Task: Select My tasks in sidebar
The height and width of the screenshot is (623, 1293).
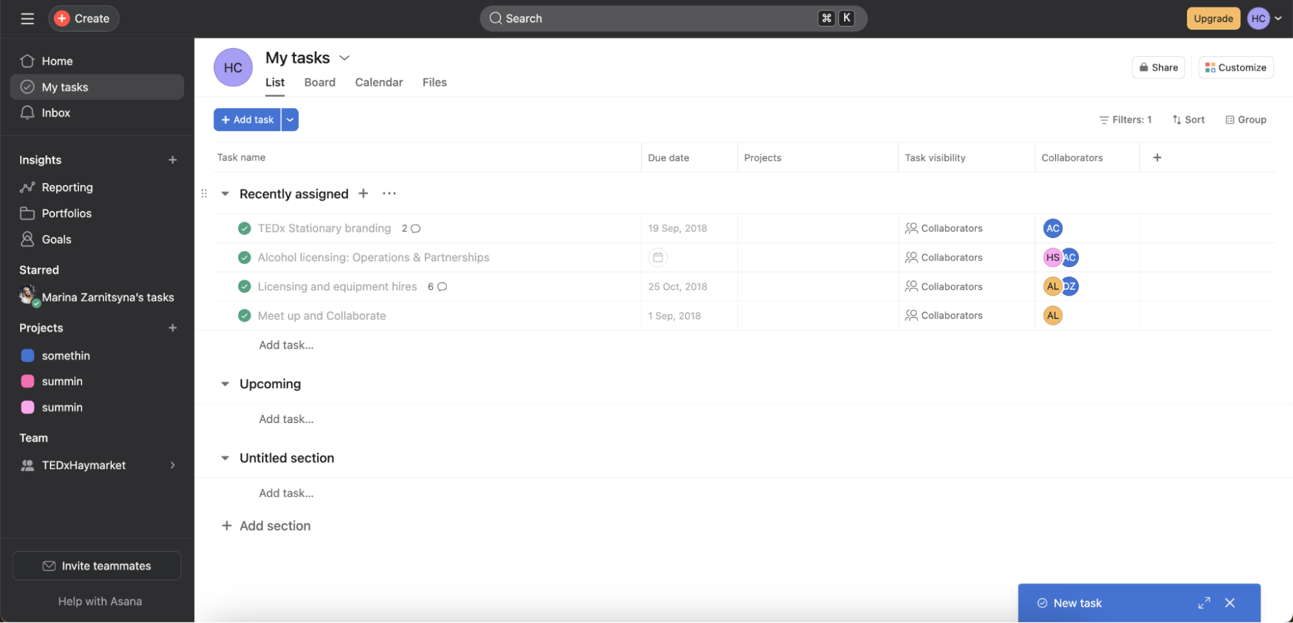Action: click(x=97, y=87)
